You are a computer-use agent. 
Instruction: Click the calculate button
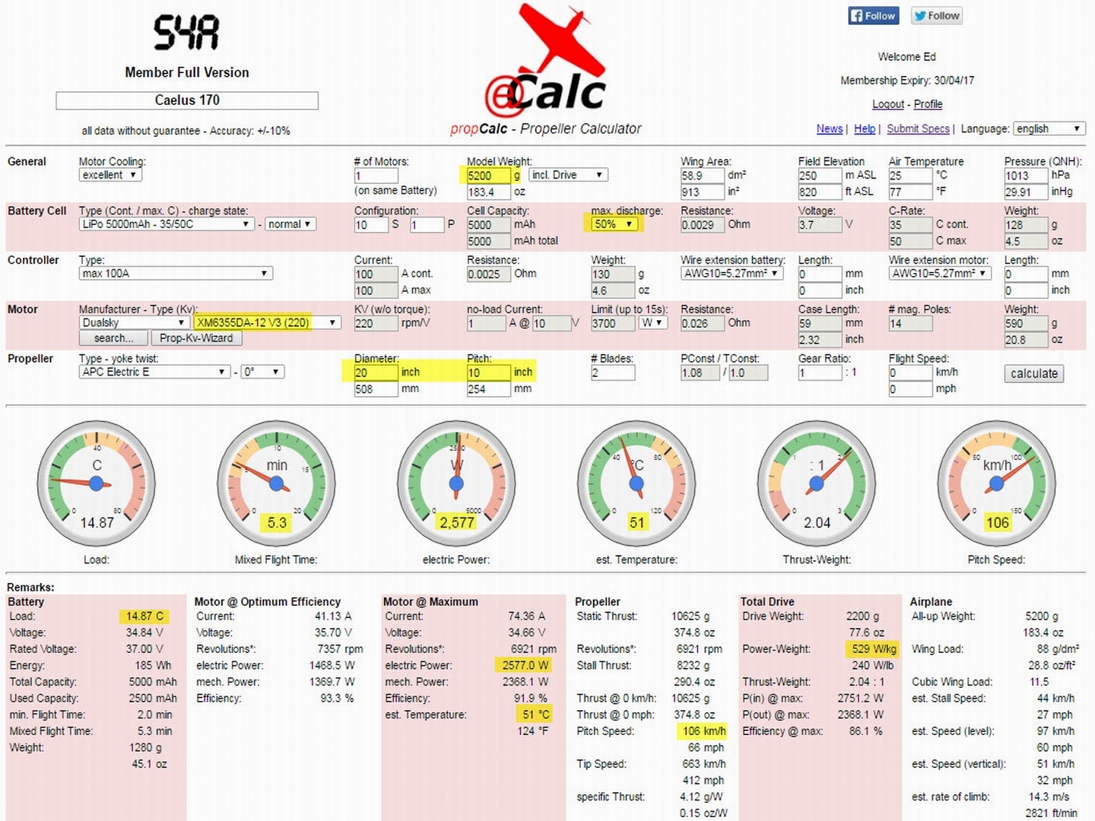[x=1034, y=374]
